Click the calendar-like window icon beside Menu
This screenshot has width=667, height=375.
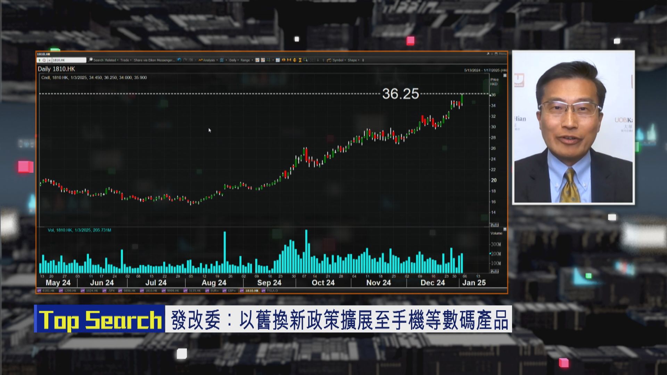(x=496, y=54)
